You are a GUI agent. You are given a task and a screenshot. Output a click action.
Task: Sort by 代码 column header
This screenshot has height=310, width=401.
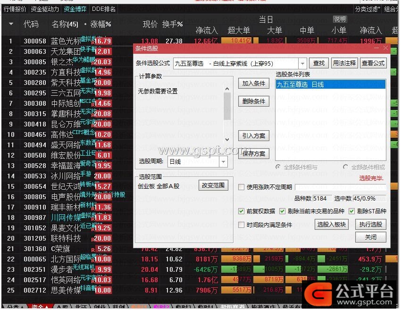[31, 24]
